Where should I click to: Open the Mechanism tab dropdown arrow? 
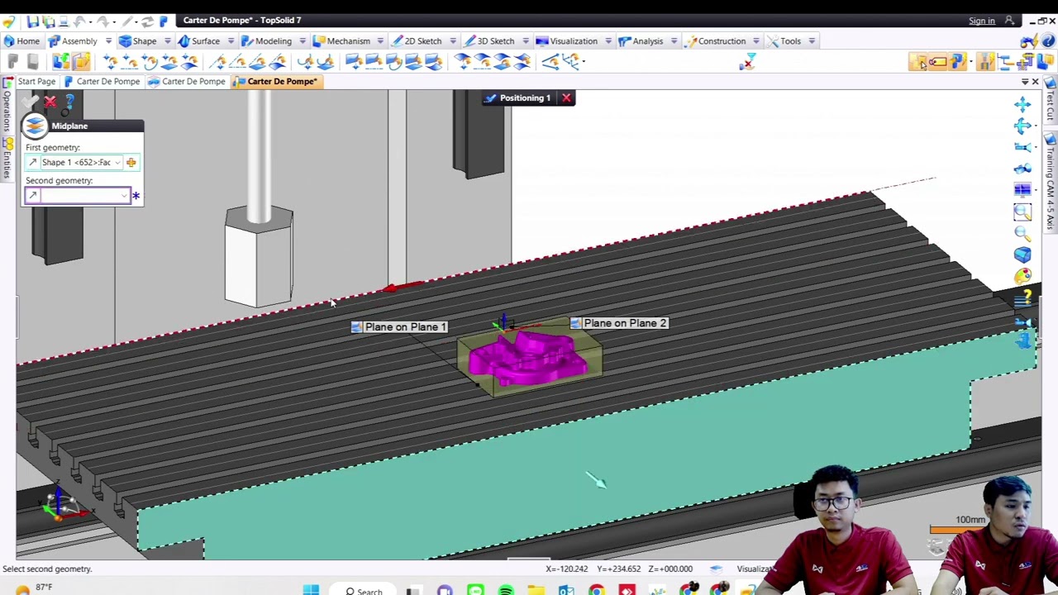(x=380, y=41)
